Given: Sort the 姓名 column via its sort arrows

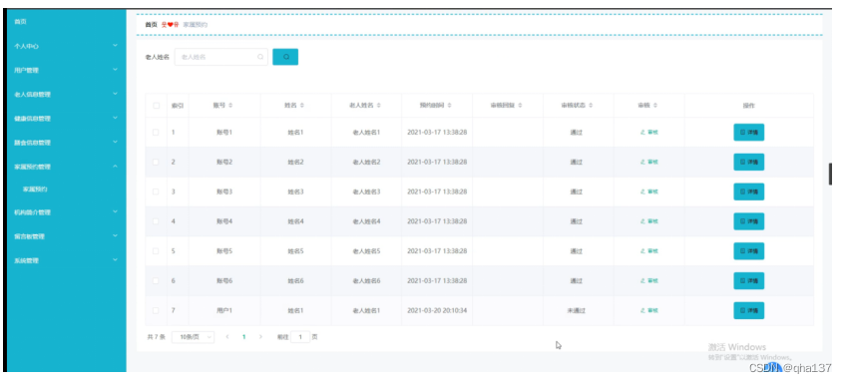Looking at the screenshot, I should point(302,106).
